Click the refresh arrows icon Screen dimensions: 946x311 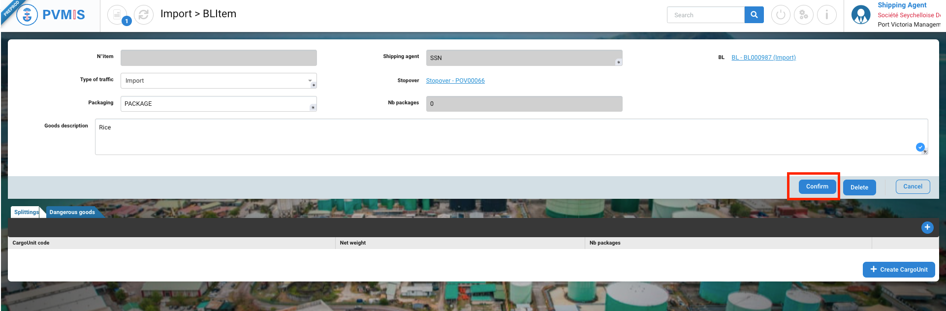pyautogui.click(x=144, y=15)
